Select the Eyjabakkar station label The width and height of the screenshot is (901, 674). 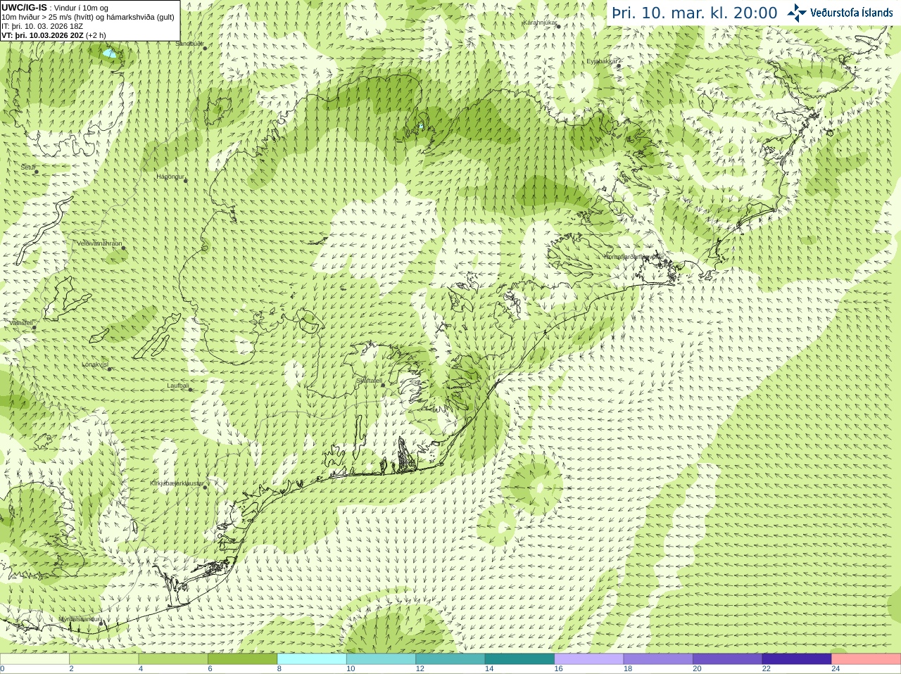click(x=603, y=61)
